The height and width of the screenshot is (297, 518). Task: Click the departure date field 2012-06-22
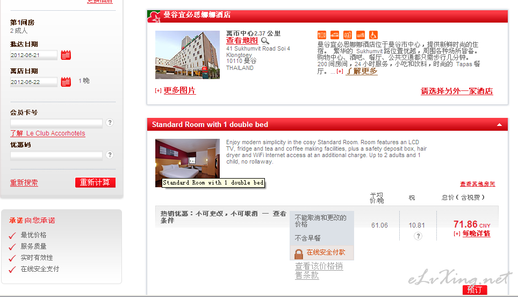click(x=33, y=82)
